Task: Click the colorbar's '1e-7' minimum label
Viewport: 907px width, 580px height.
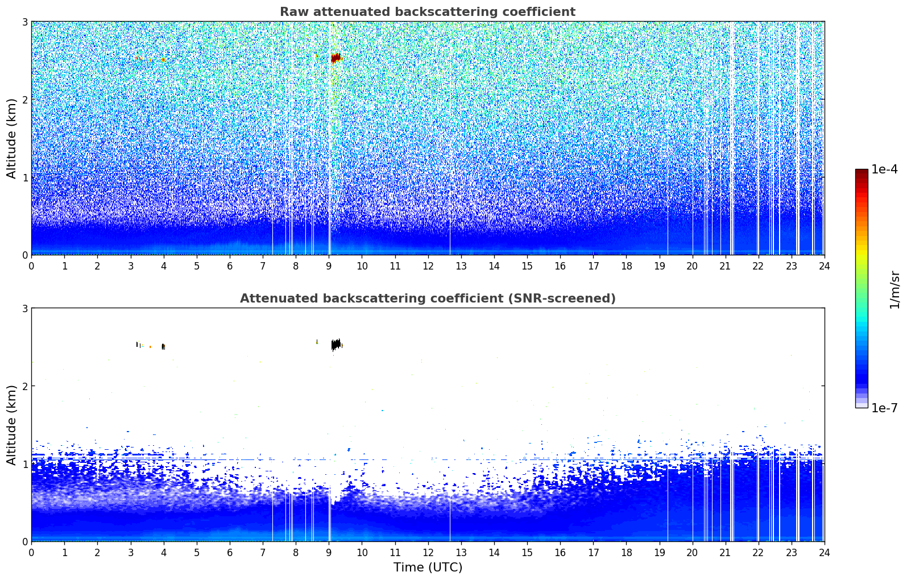Action: point(884,408)
